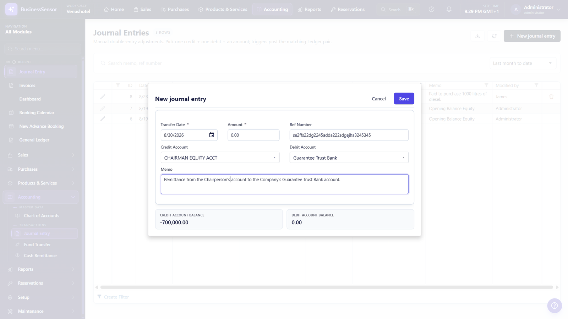Click the edit pencil for row 6
Screen dimensions: 568x319
point(103,119)
